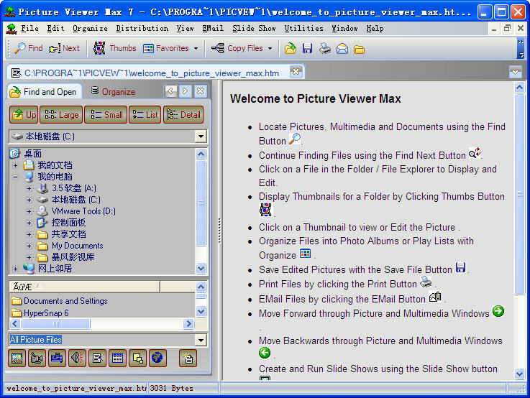Click the Copy Files toolbar button
The height and width of the screenshot is (398, 530).
[237, 48]
